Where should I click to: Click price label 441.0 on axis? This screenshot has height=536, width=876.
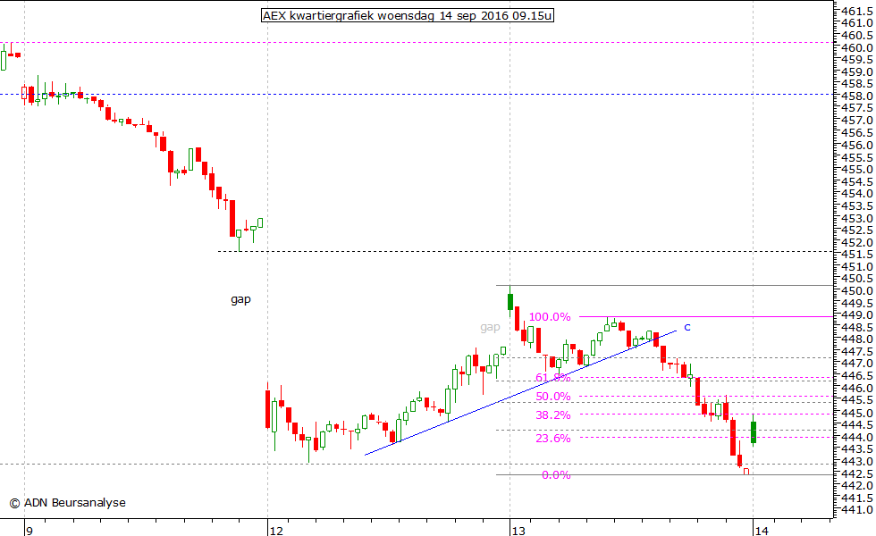tap(857, 510)
